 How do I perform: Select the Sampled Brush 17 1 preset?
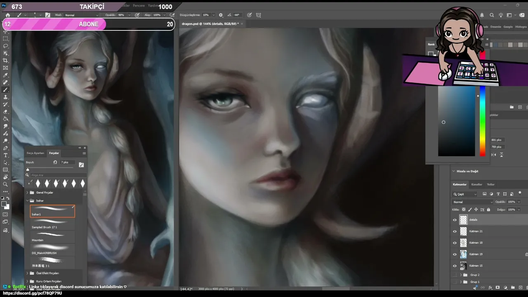[53, 224]
